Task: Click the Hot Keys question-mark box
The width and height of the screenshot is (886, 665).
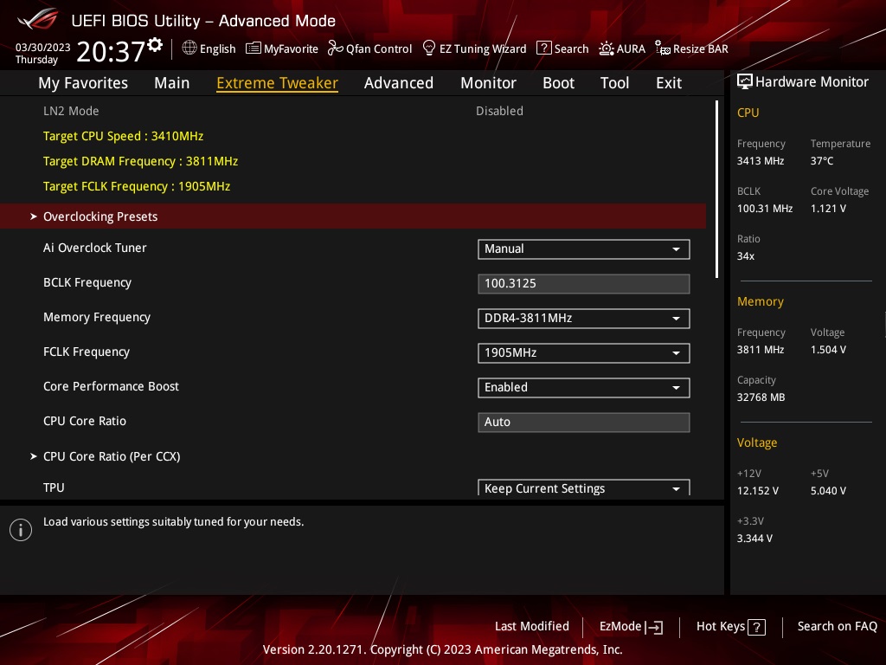Action: 756,627
